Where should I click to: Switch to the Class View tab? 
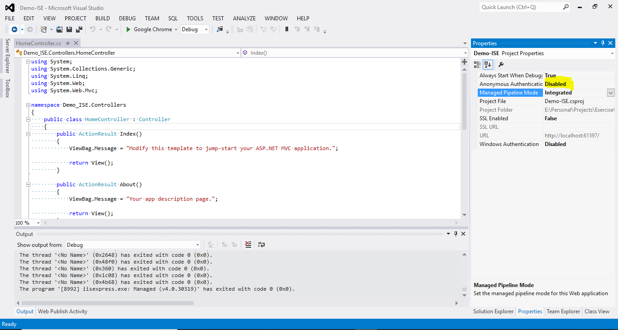(x=597, y=311)
